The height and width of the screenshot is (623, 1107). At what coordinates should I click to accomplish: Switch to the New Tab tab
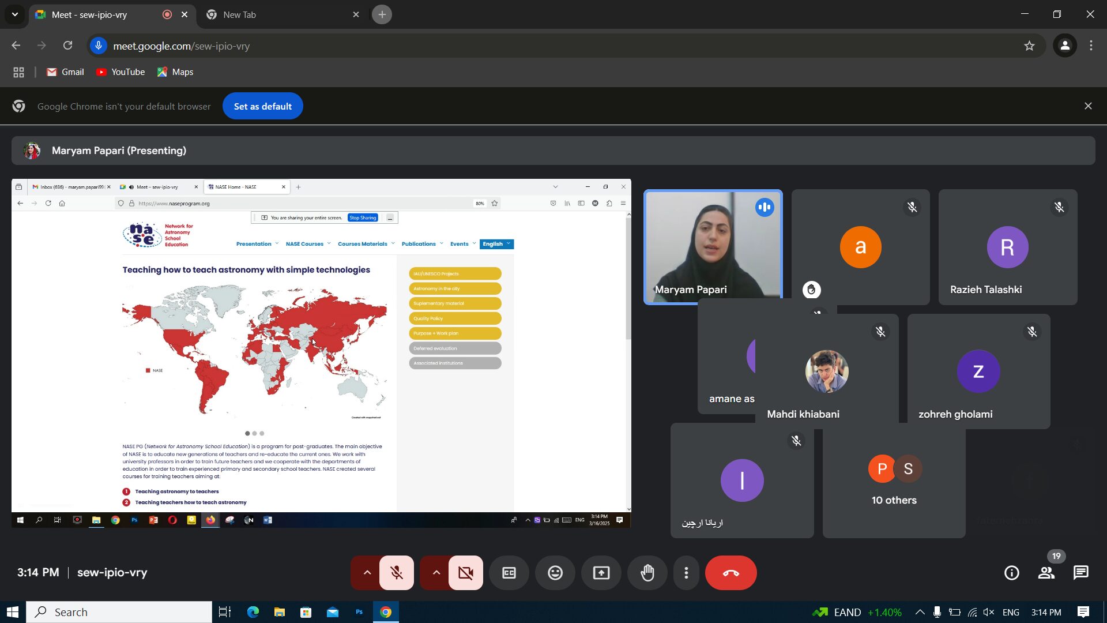click(x=283, y=15)
